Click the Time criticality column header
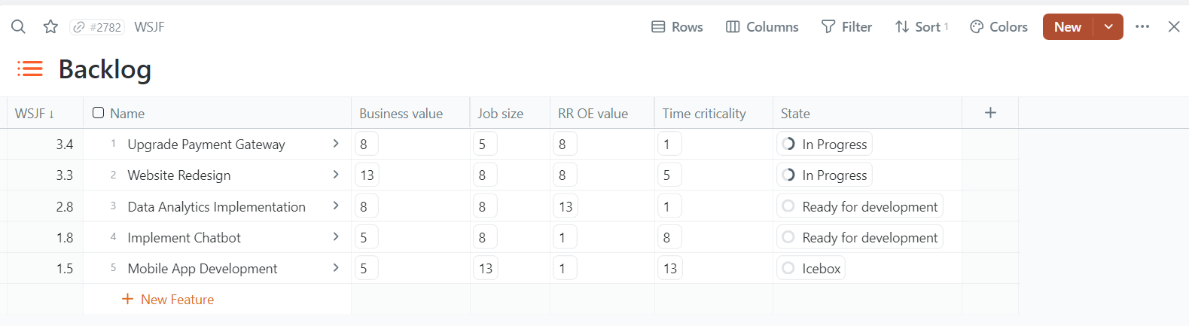Image resolution: width=1189 pixels, height=326 pixels. coord(704,114)
